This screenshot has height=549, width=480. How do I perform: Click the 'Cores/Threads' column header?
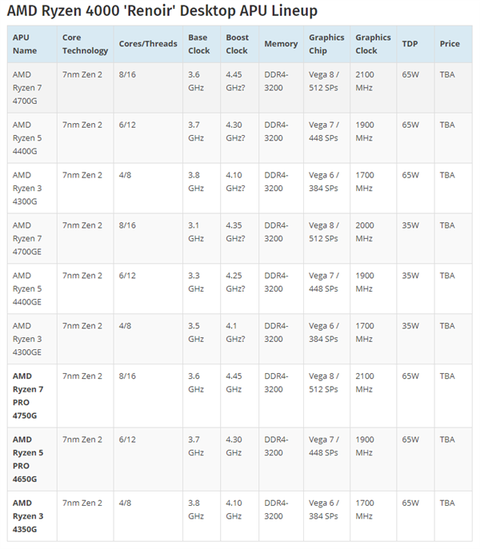pyautogui.click(x=148, y=43)
